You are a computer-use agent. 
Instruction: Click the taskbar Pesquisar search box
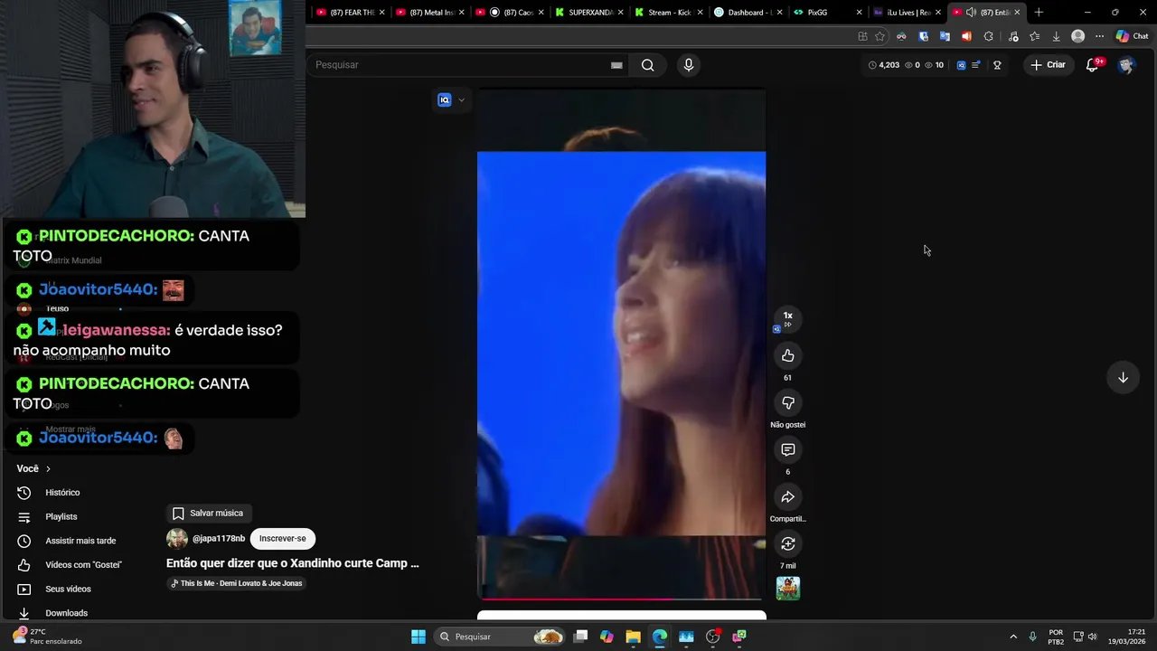point(499,637)
